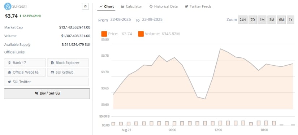Click the 12:00 time axis label
The width and height of the screenshot is (298, 135).
click(x=218, y=130)
